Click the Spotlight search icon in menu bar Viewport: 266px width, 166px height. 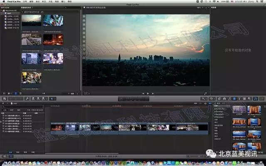pos(257,2)
